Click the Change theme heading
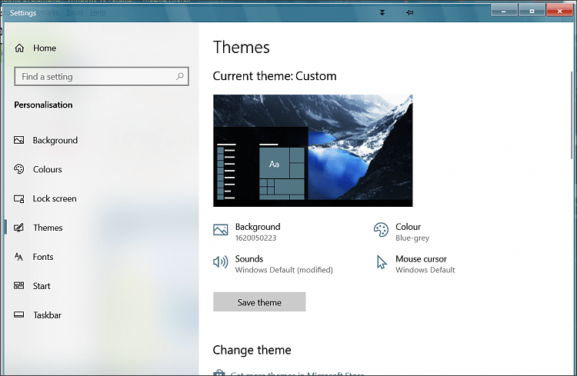 (x=252, y=350)
